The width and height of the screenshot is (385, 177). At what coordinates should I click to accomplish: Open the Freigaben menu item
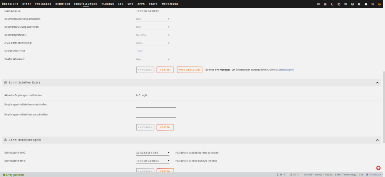tap(43, 4)
